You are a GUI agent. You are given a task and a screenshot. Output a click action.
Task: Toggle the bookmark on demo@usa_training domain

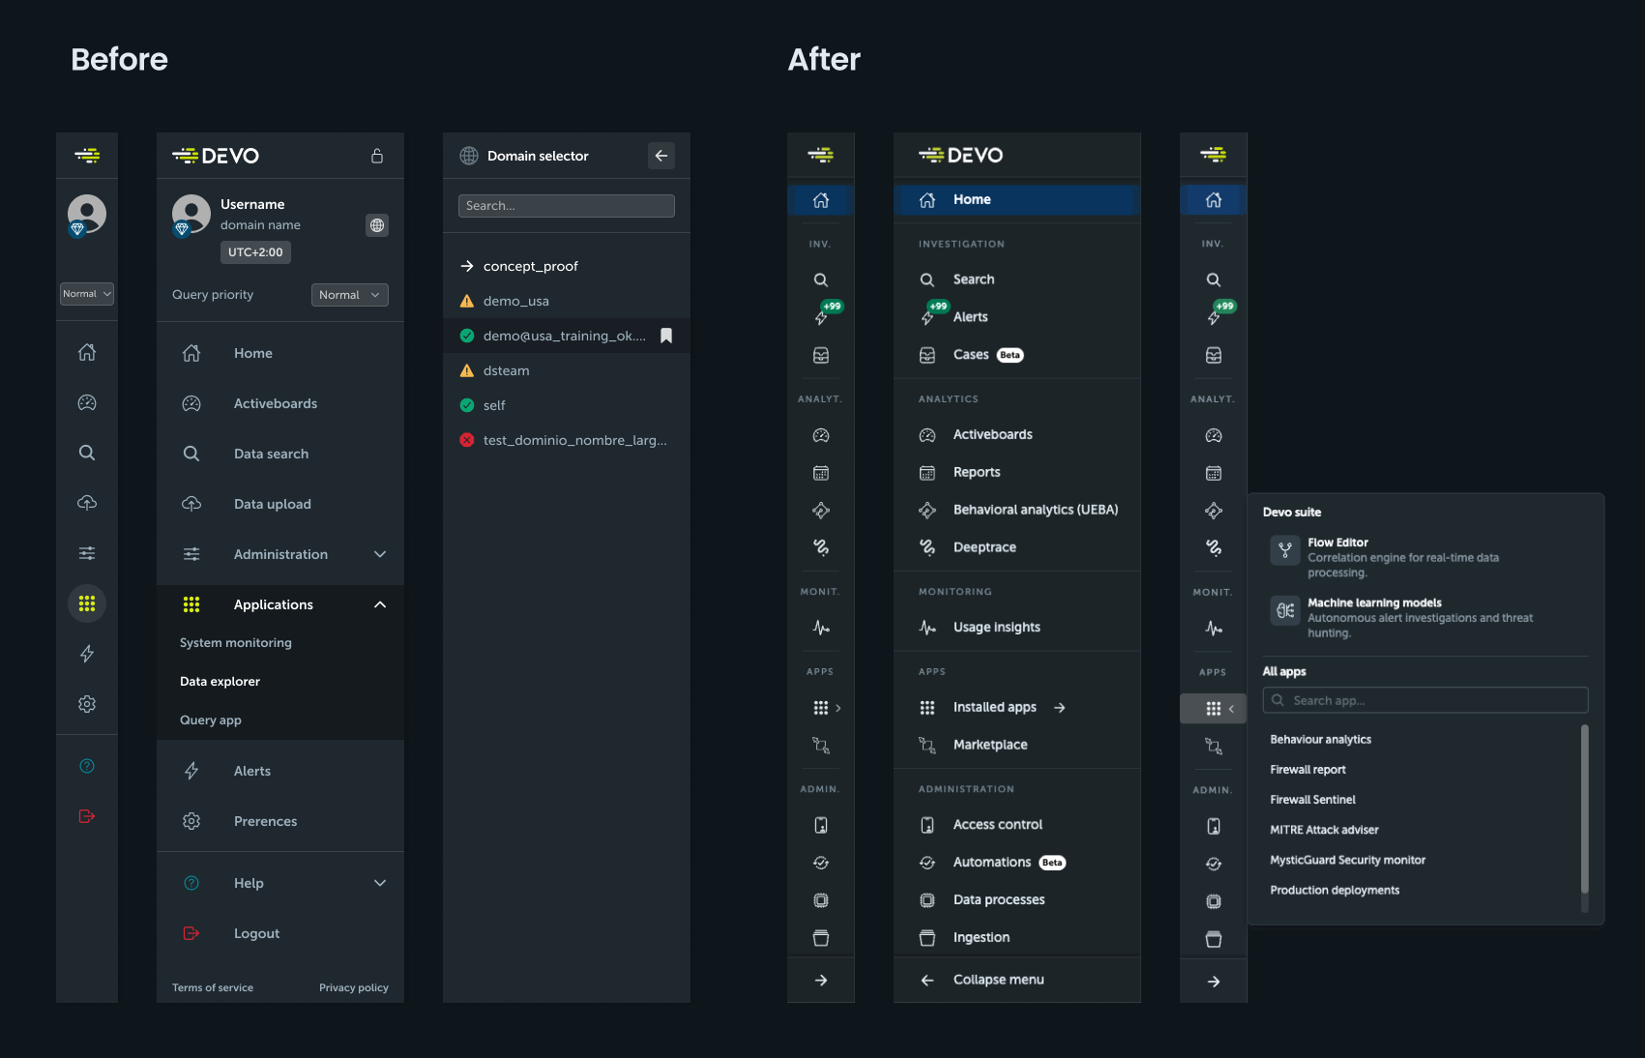[665, 336]
